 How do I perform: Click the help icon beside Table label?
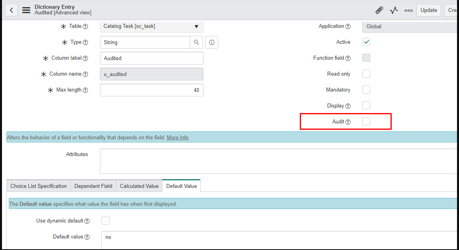point(85,27)
